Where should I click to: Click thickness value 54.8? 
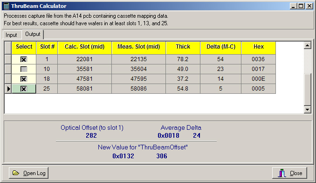pyautogui.click(x=183, y=89)
